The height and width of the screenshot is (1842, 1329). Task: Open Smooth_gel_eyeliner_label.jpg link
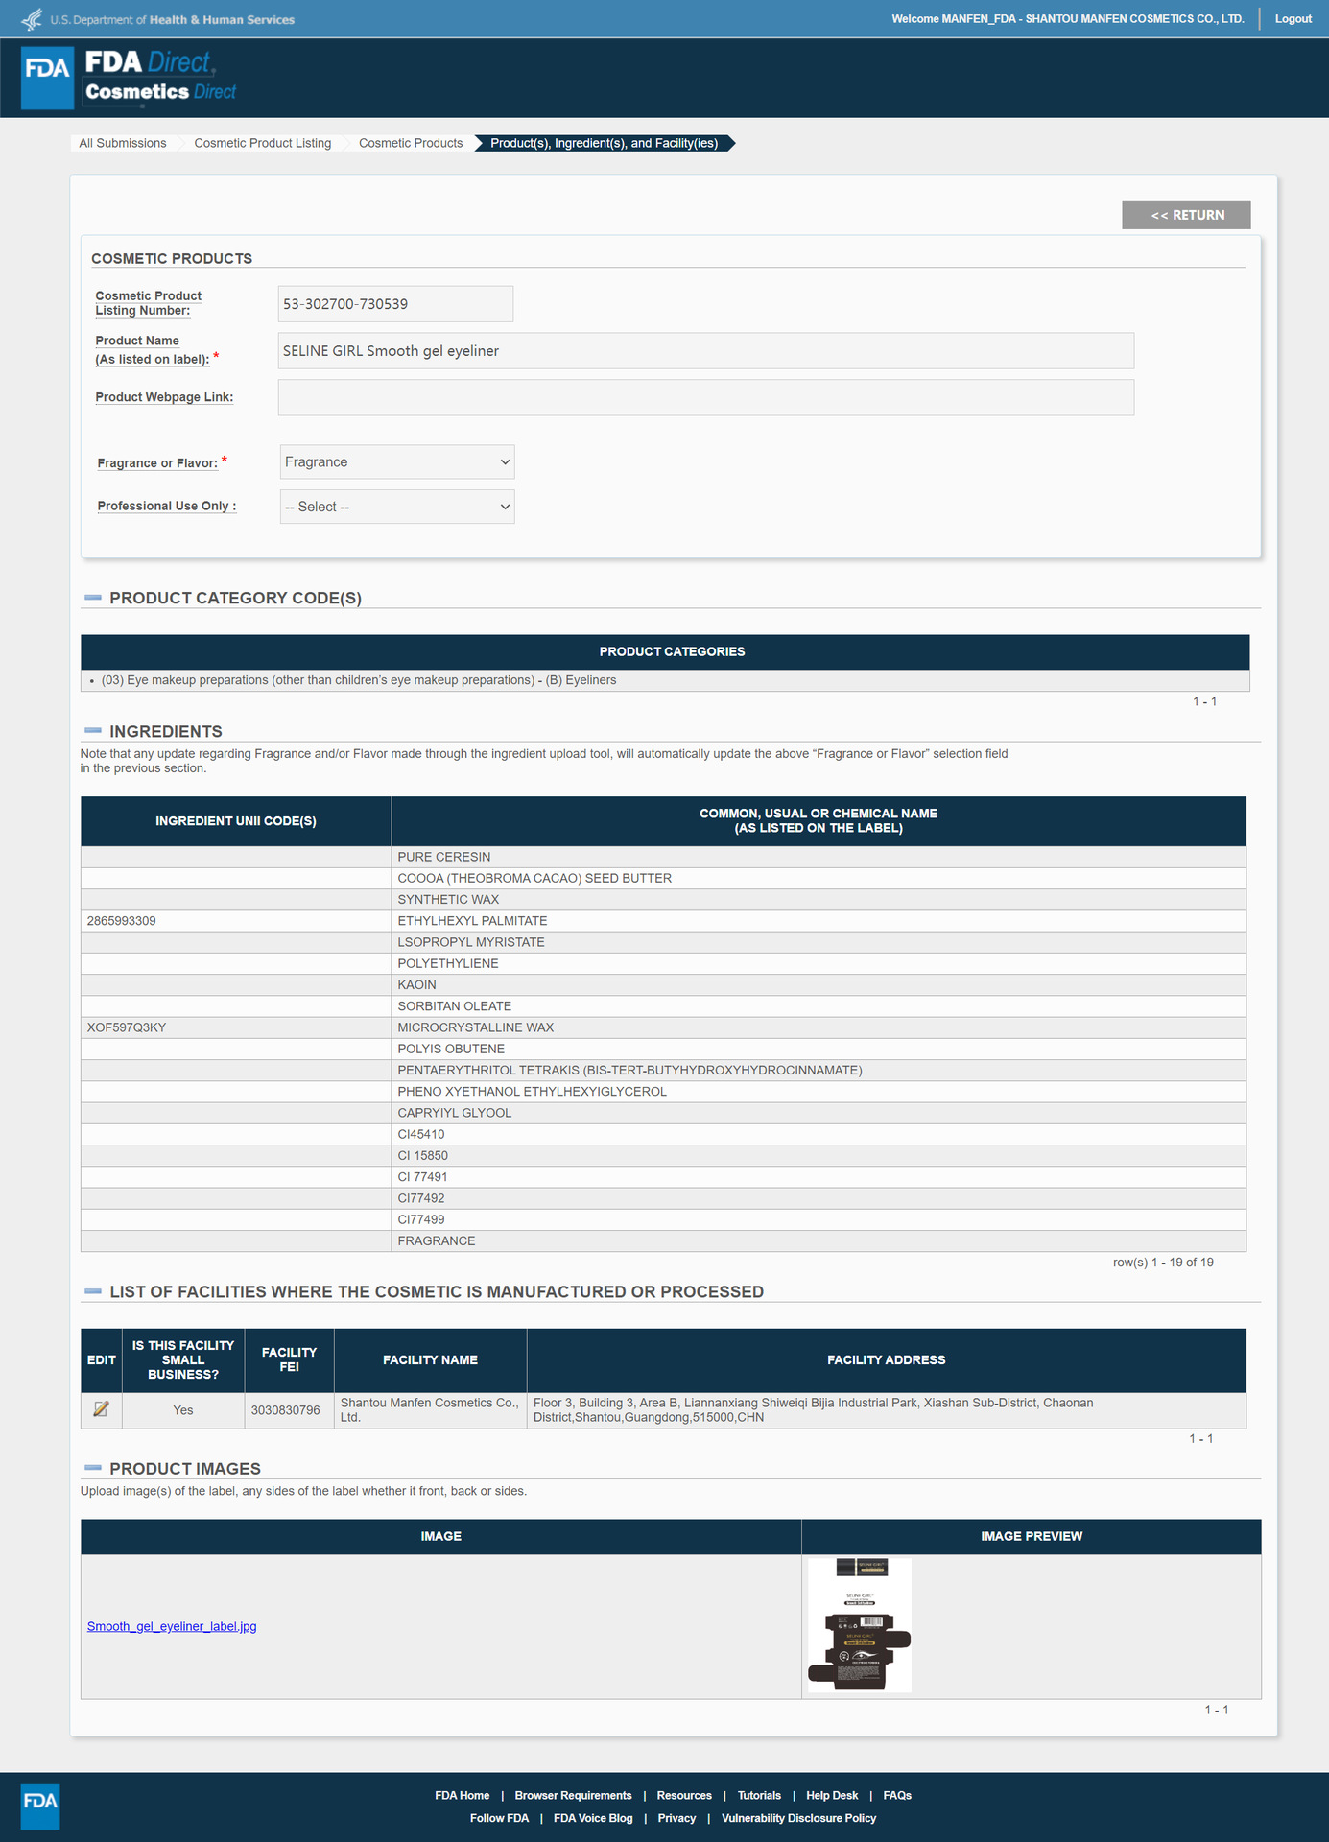coord(172,1626)
